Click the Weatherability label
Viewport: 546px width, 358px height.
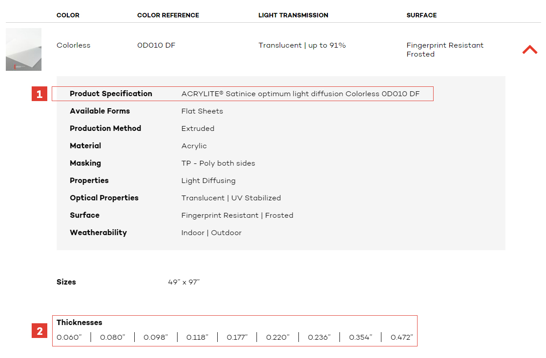click(98, 232)
